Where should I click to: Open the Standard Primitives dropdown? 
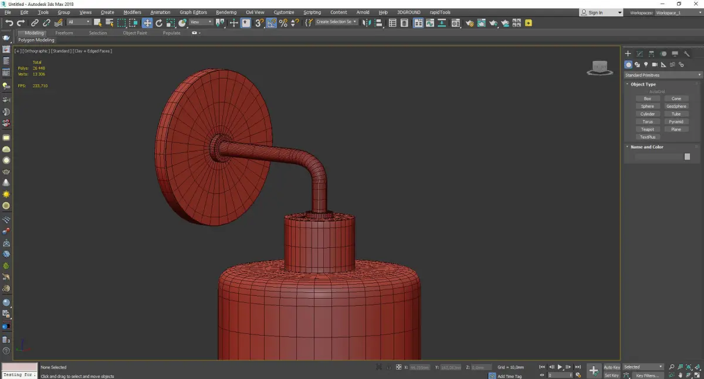[663, 75]
